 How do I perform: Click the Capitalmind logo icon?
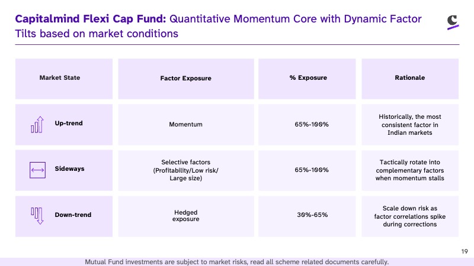point(453,22)
